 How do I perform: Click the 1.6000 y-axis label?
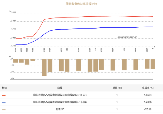[x=14, y=37]
